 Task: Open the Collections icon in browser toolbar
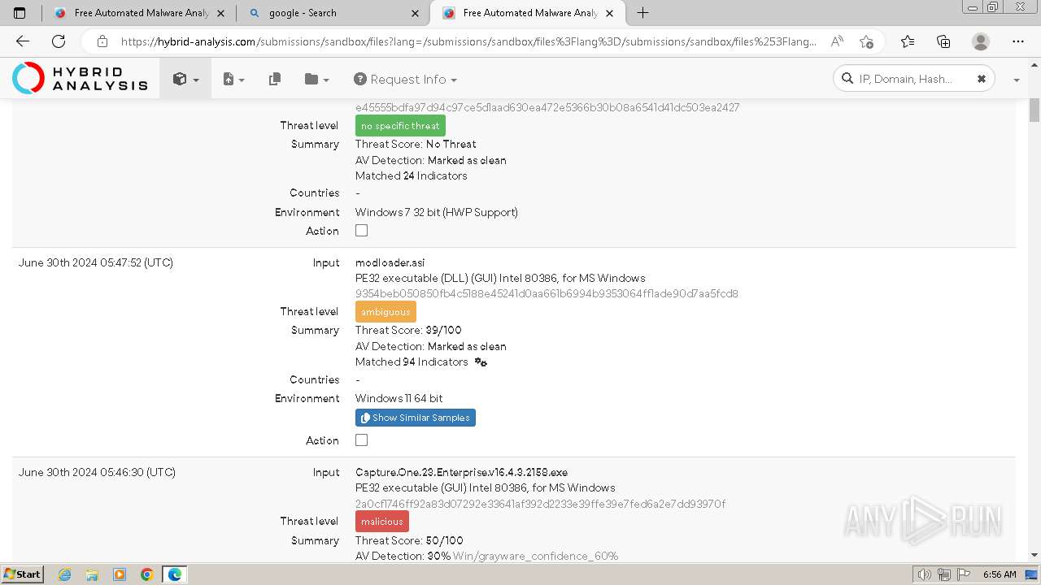click(x=943, y=41)
